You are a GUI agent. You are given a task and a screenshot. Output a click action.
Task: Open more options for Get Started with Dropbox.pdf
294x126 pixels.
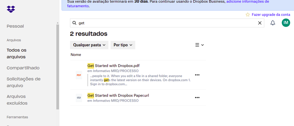click(197, 75)
